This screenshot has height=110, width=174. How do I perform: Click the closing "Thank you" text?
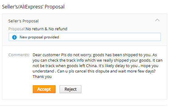(42, 76)
